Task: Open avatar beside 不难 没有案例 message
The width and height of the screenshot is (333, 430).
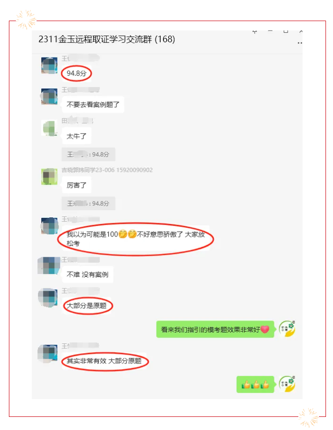Action: pos(49,266)
